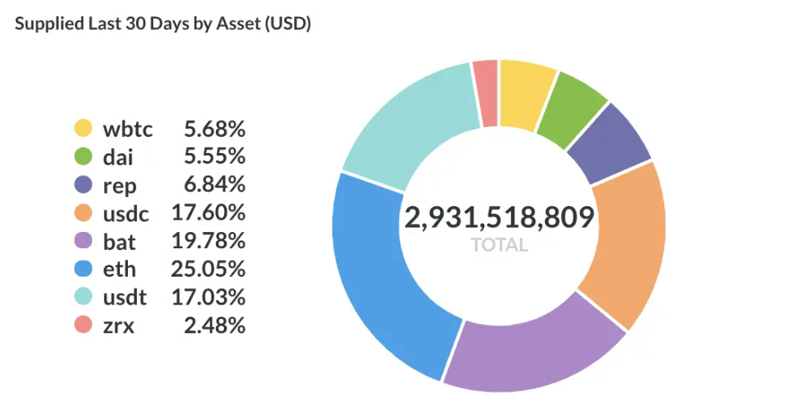Click the 2,931,518,809 total value
805x420 pixels.
click(499, 218)
